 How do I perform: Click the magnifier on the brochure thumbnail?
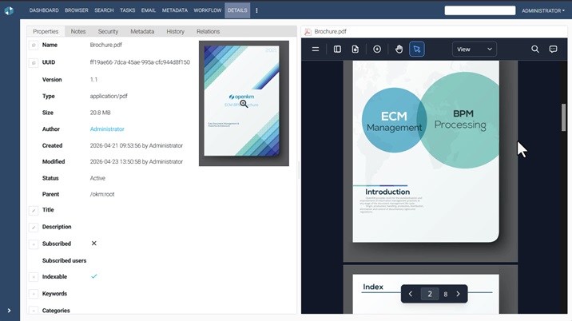point(244,105)
